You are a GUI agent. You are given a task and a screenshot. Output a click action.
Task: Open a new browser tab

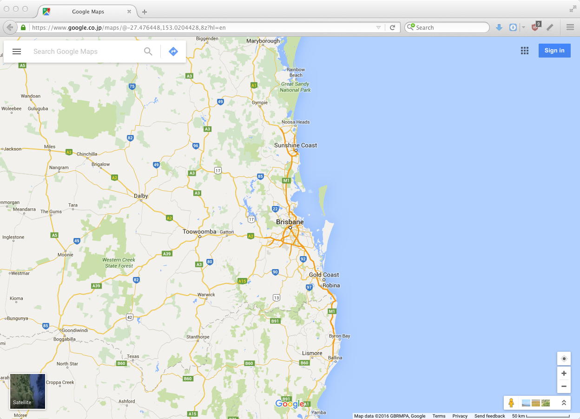[x=145, y=12]
